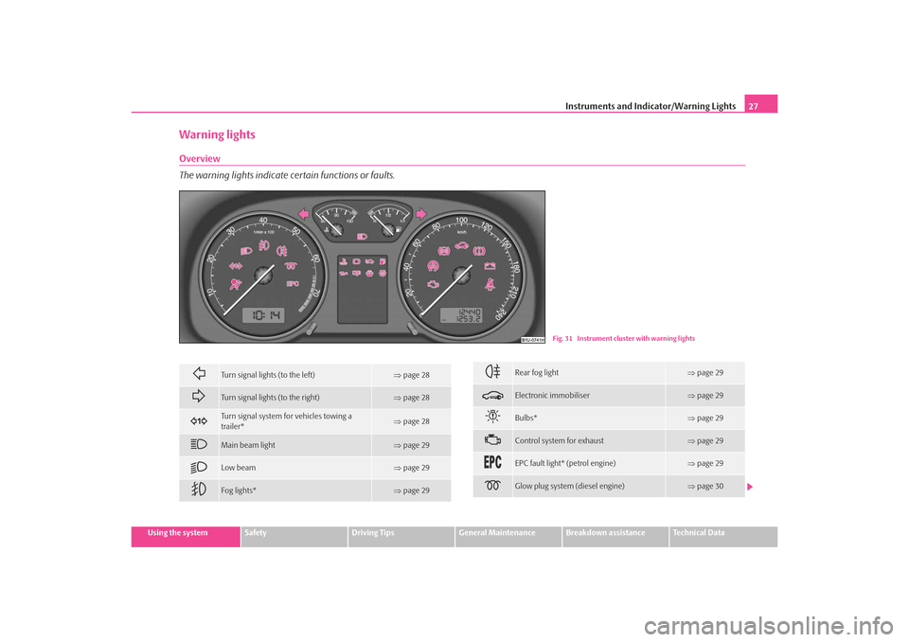Click the 'Turn signal lights (to the right)' text

(x=270, y=398)
